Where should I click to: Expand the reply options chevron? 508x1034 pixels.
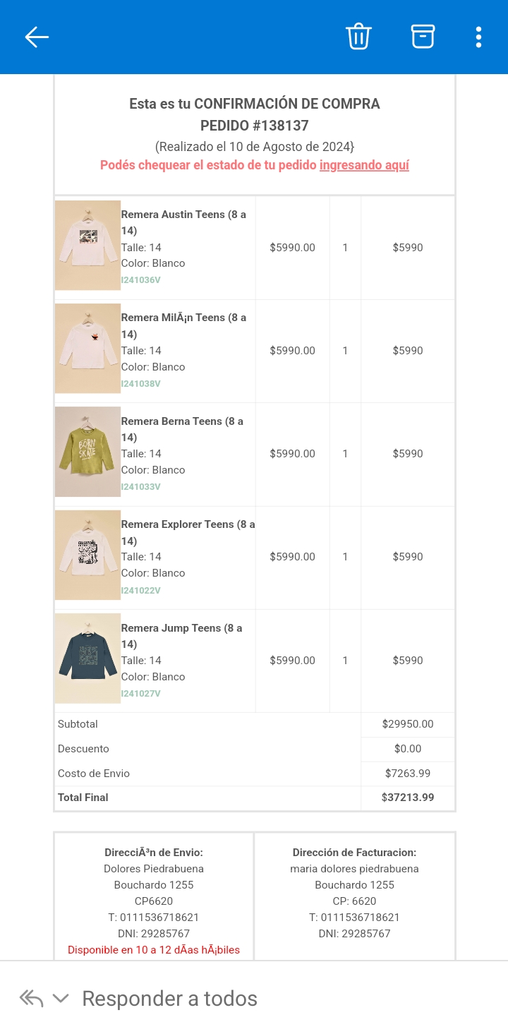point(61,998)
